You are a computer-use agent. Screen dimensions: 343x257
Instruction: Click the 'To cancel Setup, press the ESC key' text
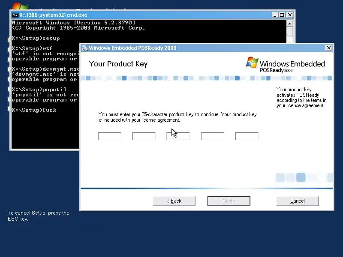pos(39,216)
